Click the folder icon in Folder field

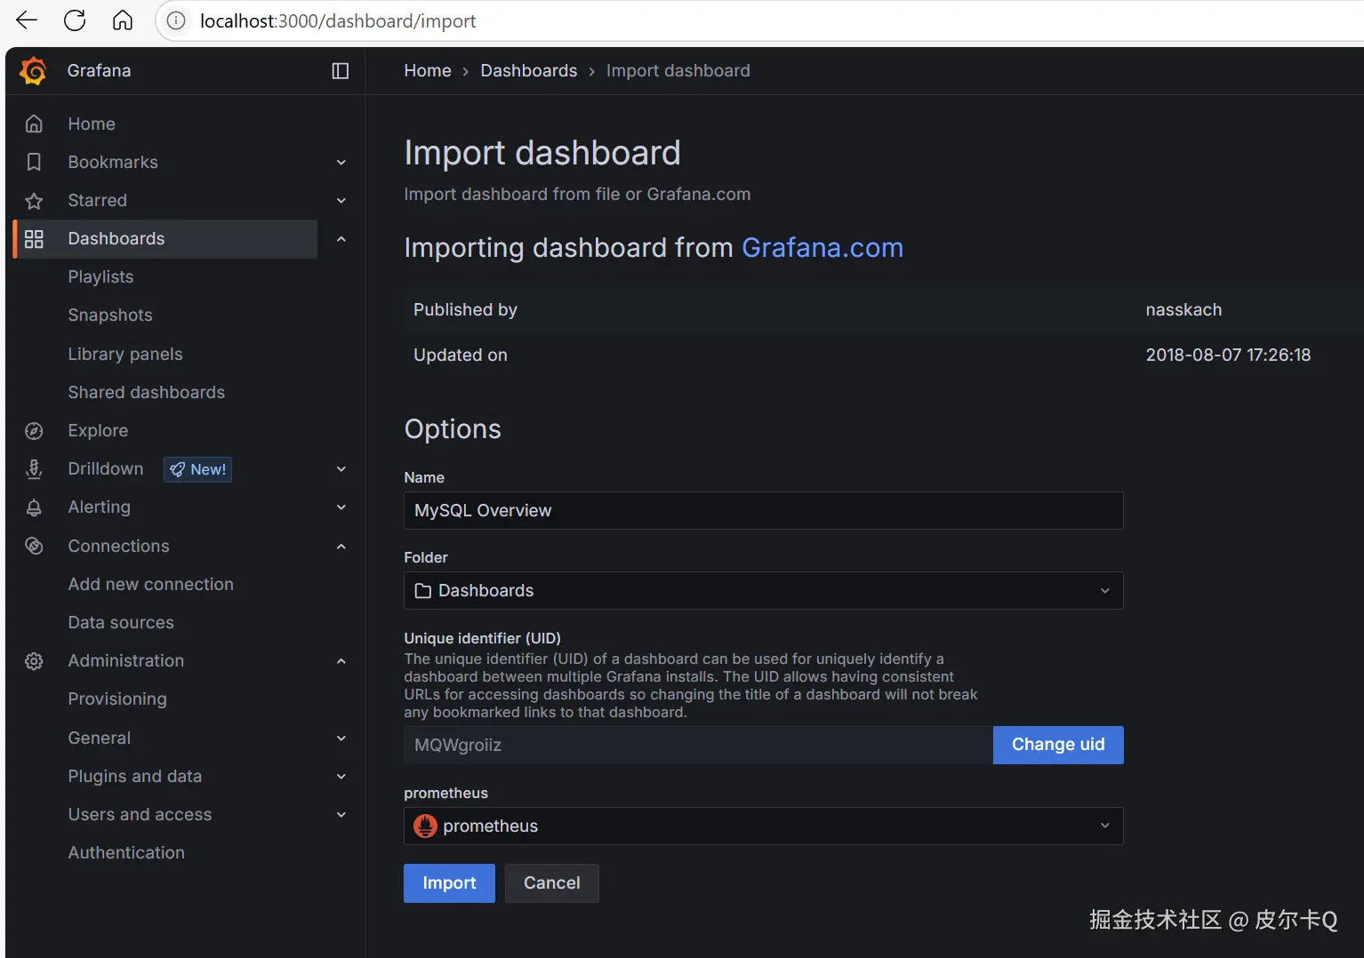[423, 591]
